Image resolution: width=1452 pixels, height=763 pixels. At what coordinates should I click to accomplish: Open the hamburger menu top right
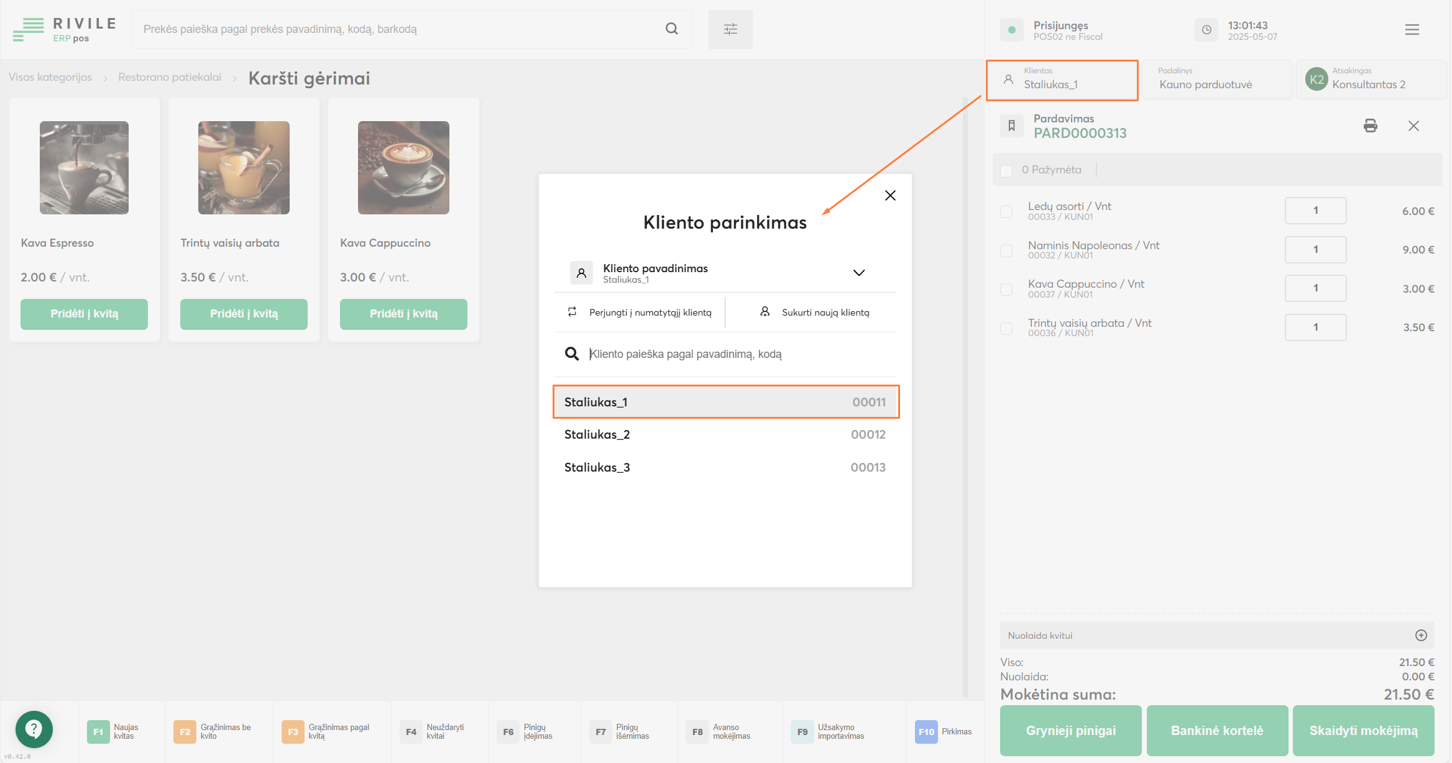click(x=1412, y=30)
